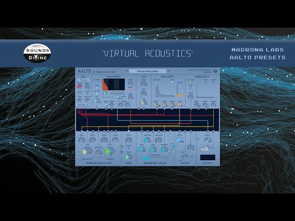Click the orange sequencer step display
The width and height of the screenshot is (295, 221).
pos(114,84)
